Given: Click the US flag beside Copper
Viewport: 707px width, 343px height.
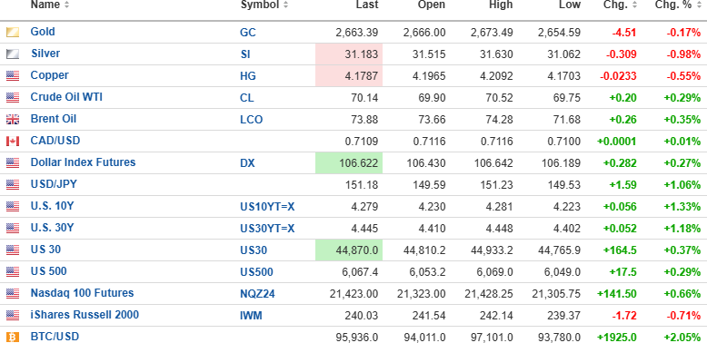Looking at the screenshot, I should click(x=13, y=75).
